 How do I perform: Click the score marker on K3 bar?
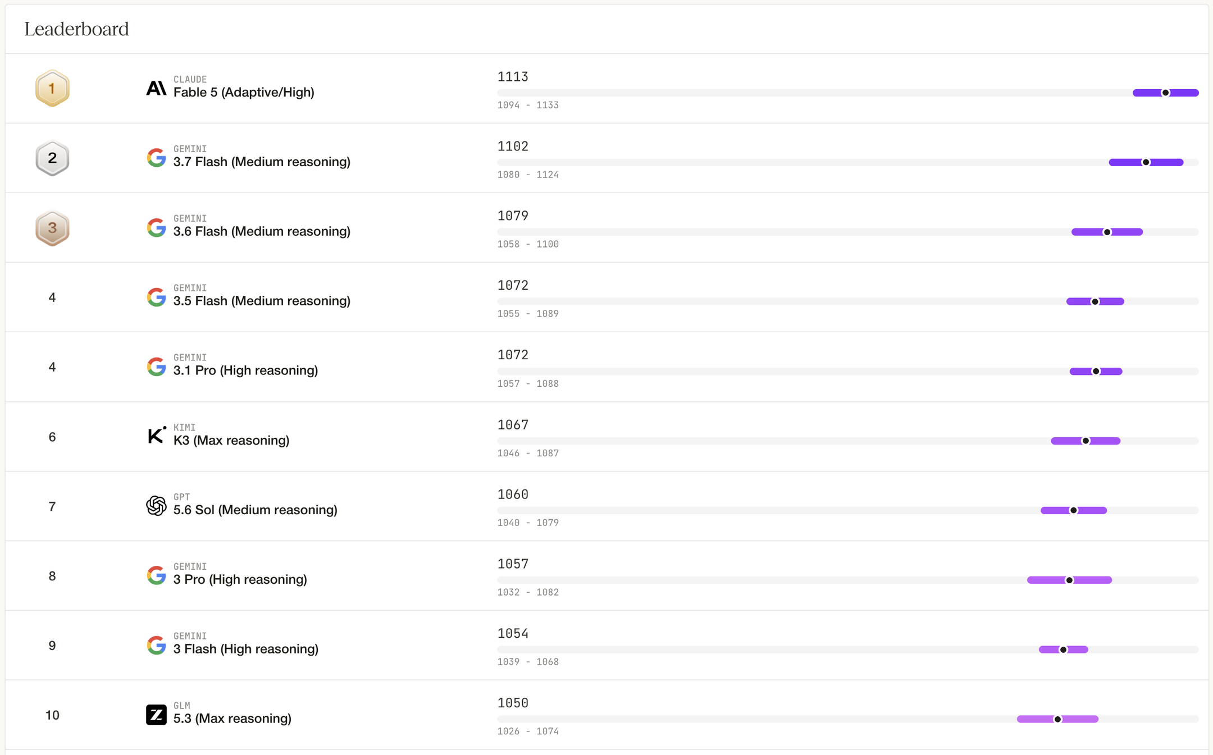(x=1086, y=441)
